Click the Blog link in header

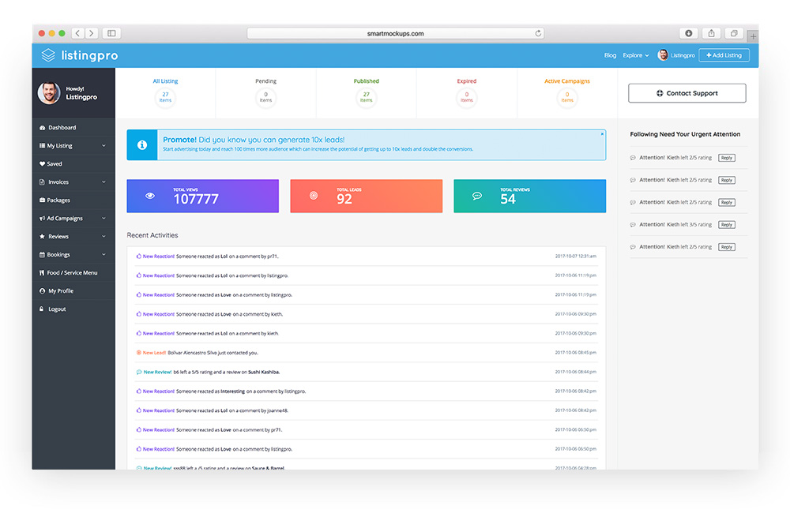click(610, 55)
